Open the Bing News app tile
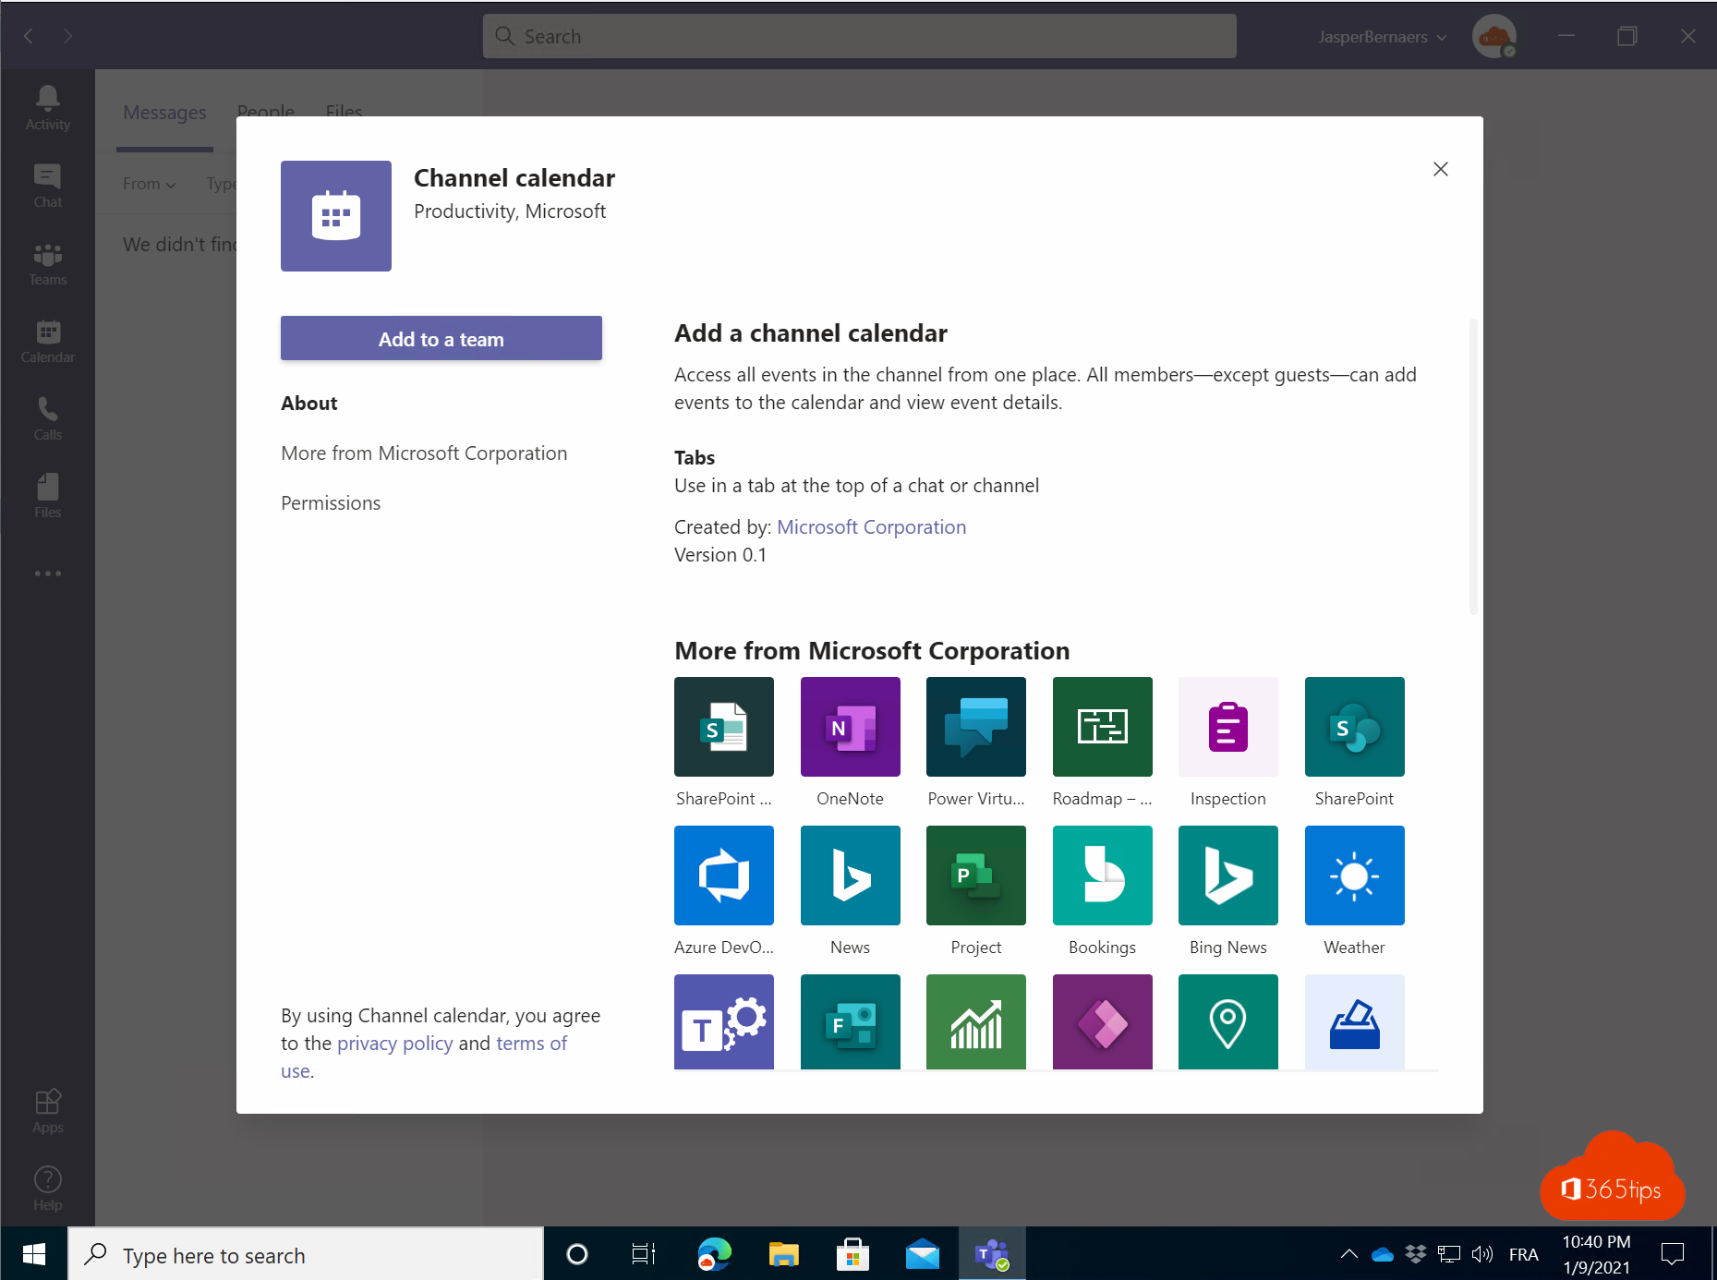Image resolution: width=1717 pixels, height=1280 pixels. pyautogui.click(x=1227, y=875)
